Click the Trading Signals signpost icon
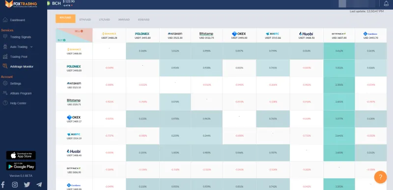The height and width of the screenshot is (190, 393). pyautogui.click(x=5, y=37)
